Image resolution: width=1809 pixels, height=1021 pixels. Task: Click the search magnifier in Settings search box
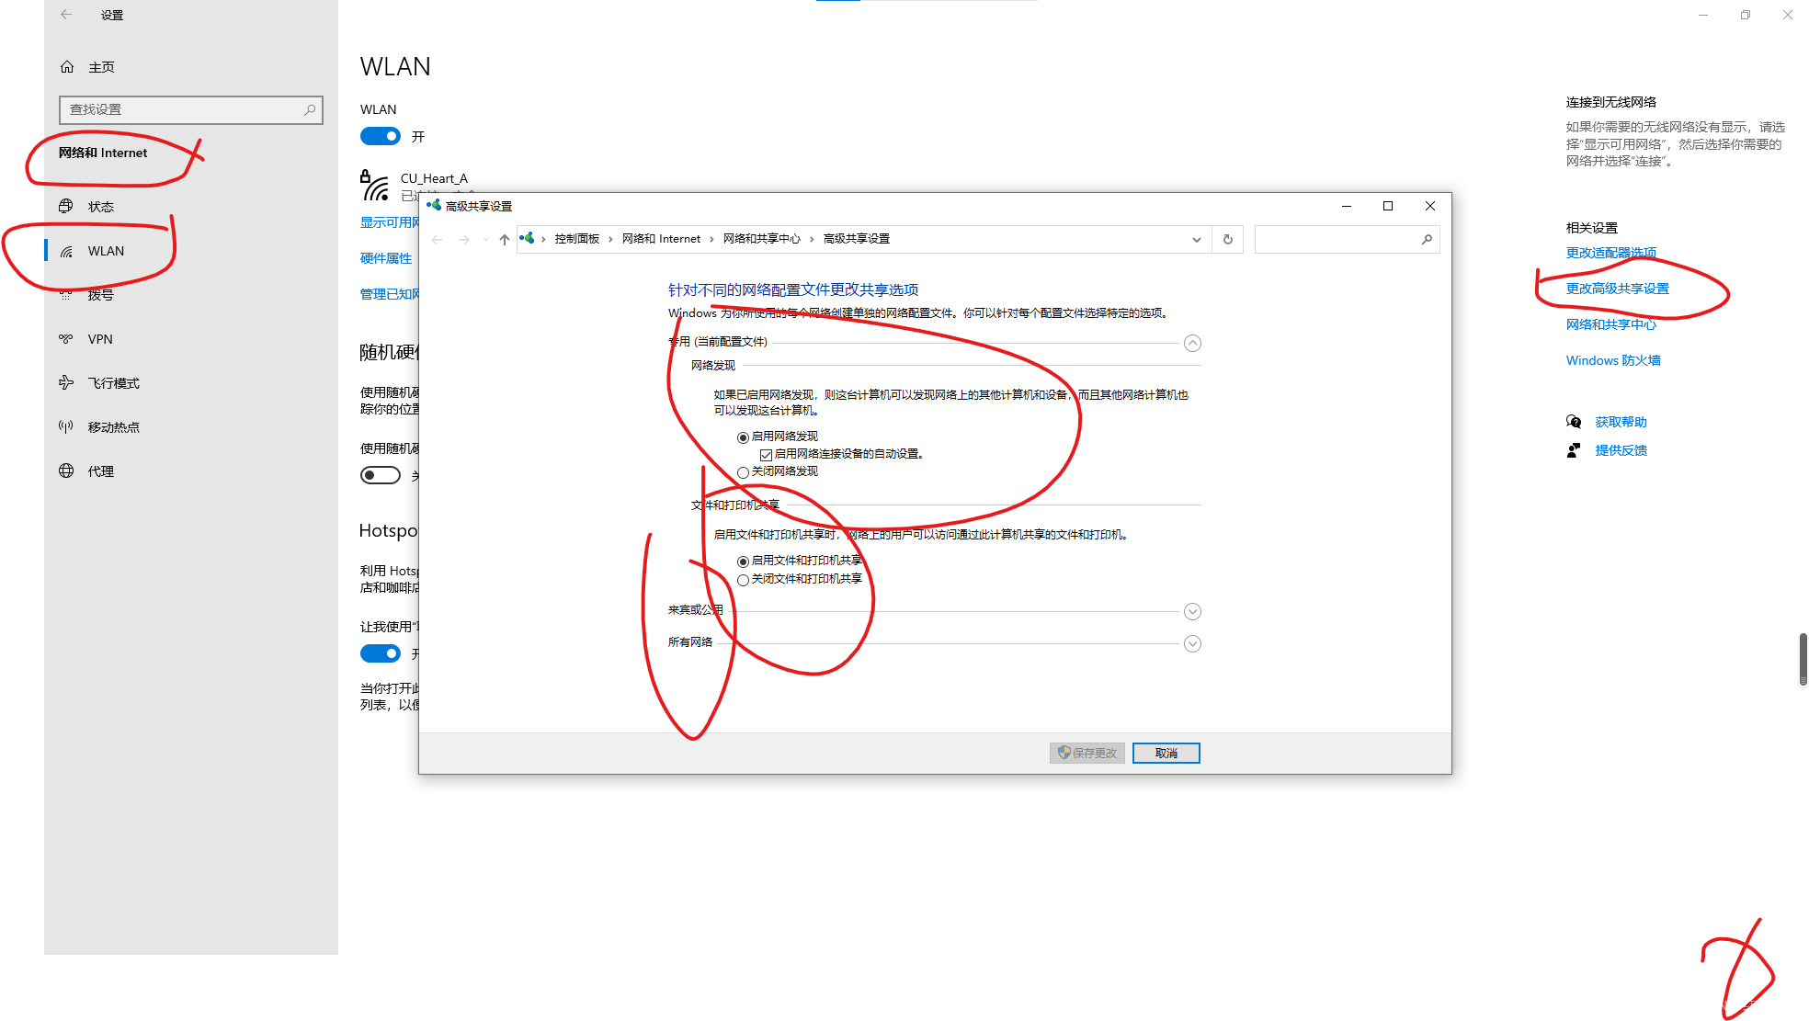point(310,109)
